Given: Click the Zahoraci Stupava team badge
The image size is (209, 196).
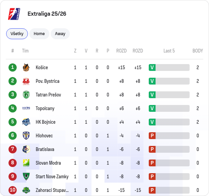Looking at the screenshot, I should tap(26, 190).
